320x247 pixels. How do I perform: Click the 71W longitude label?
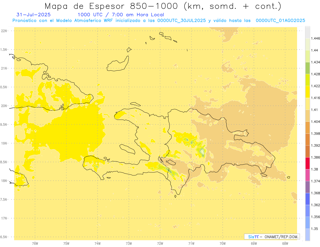191,244
